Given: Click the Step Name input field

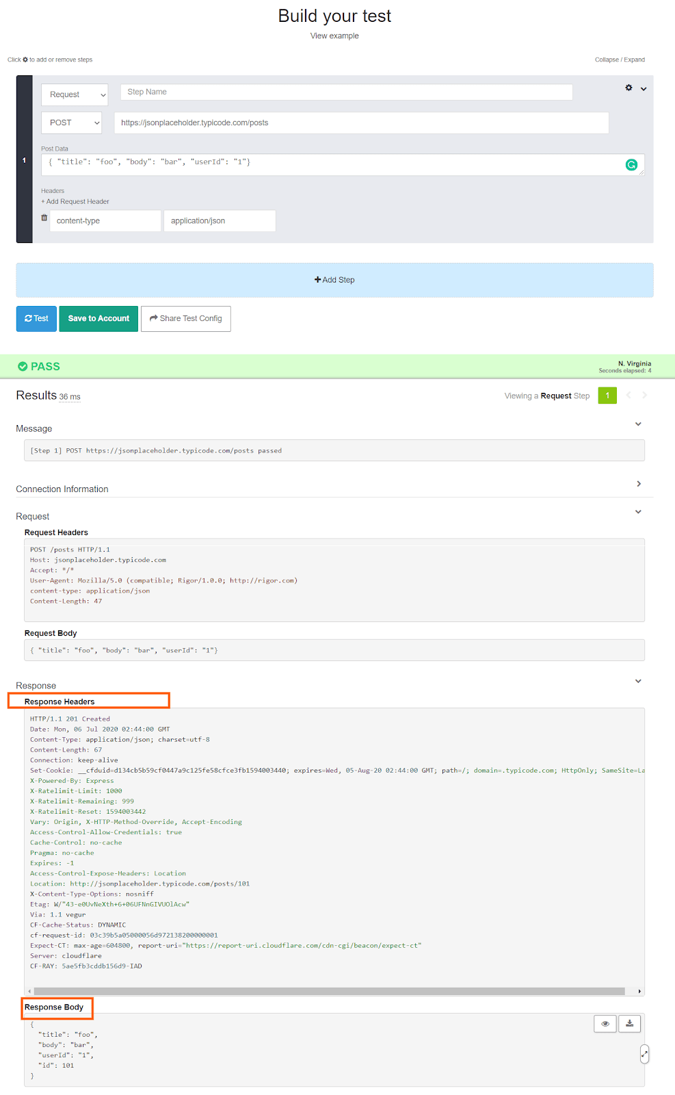Looking at the screenshot, I should point(346,92).
